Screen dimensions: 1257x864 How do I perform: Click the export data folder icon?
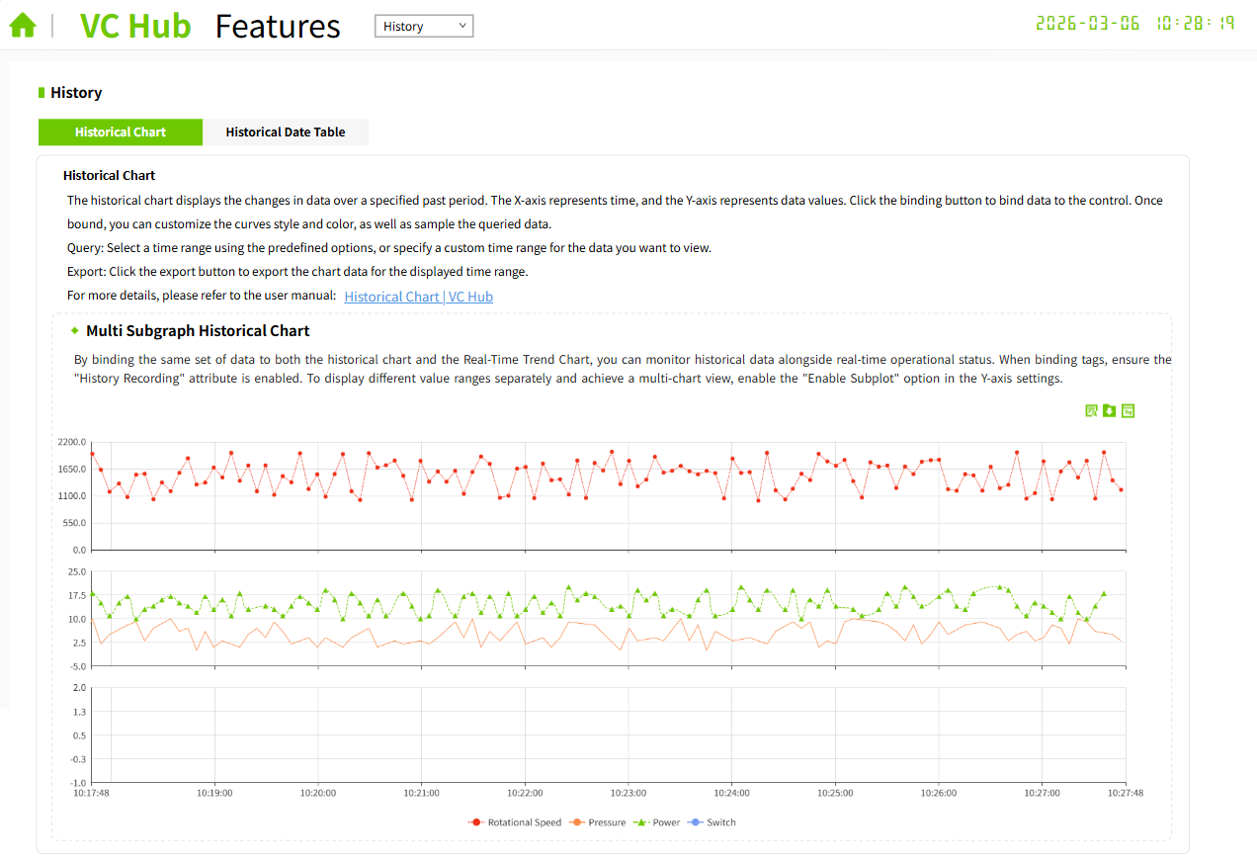pyautogui.click(x=1110, y=411)
